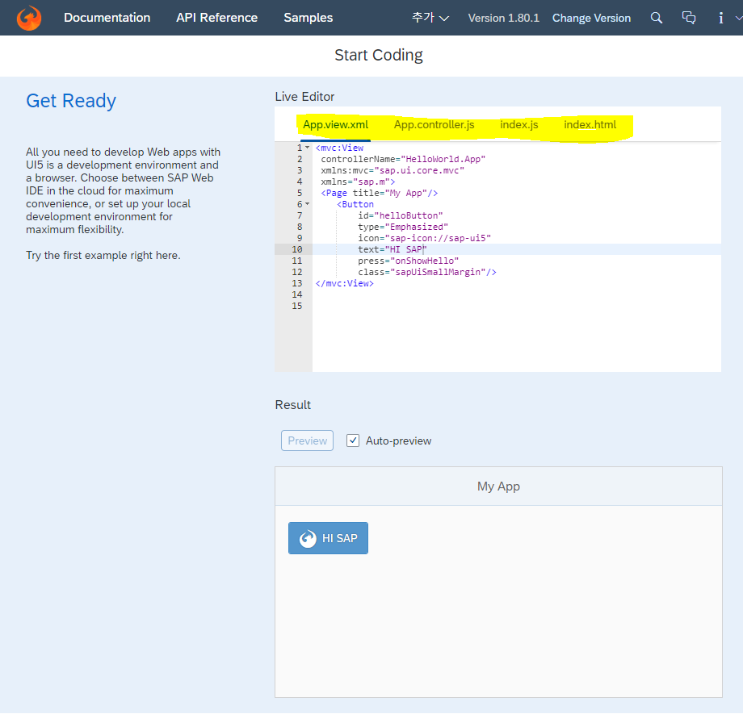Switch to the index.js tab

[x=518, y=124]
